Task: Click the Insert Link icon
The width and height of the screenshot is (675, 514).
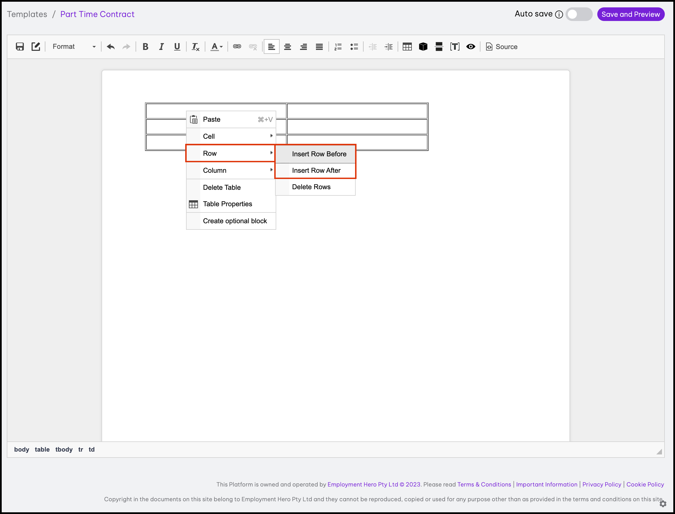Action: pyautogui.click(x=237, y=47)
